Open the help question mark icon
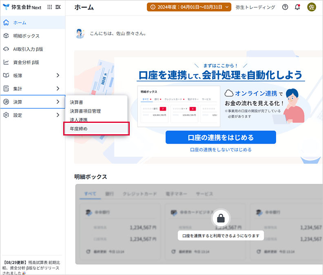 [285, 7]
